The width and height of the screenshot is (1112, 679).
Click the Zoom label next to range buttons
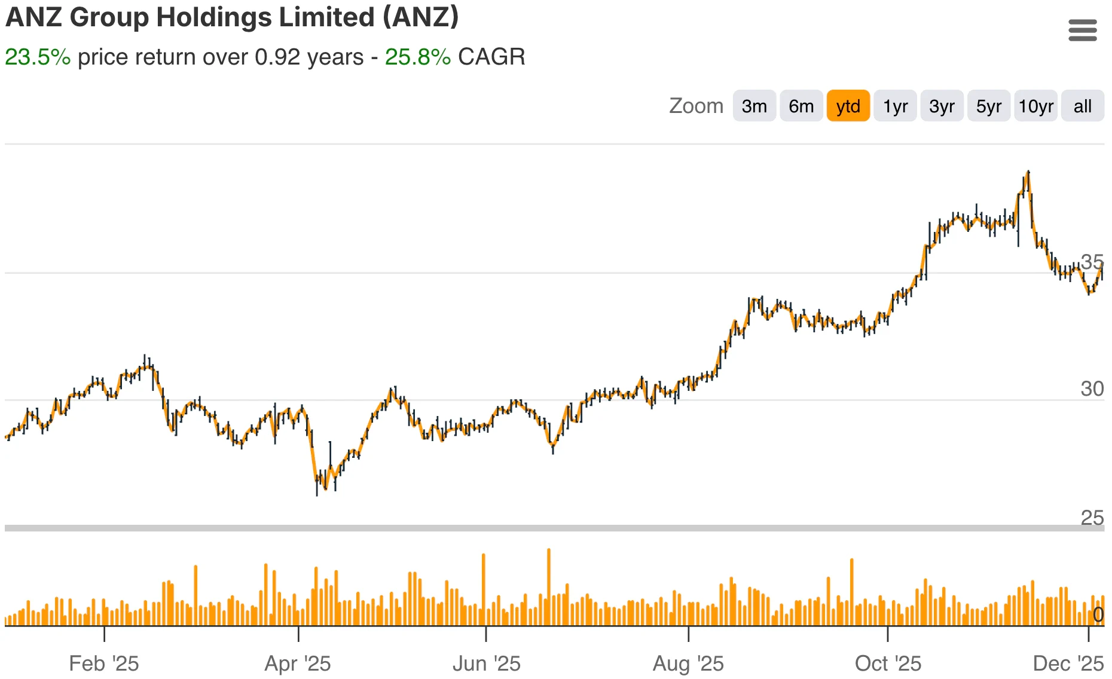click(x=696, y=106)
